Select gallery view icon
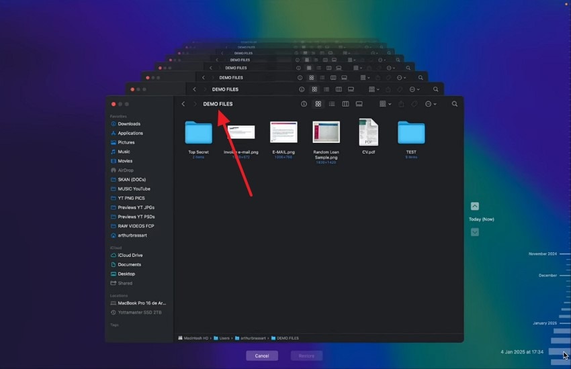This screenshot has width=571, height=369. coord(359,104)
